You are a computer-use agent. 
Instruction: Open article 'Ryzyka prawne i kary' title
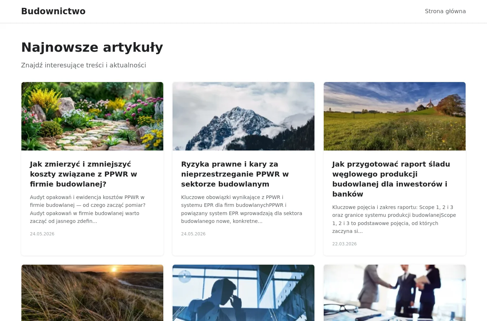tap(235, 174)
